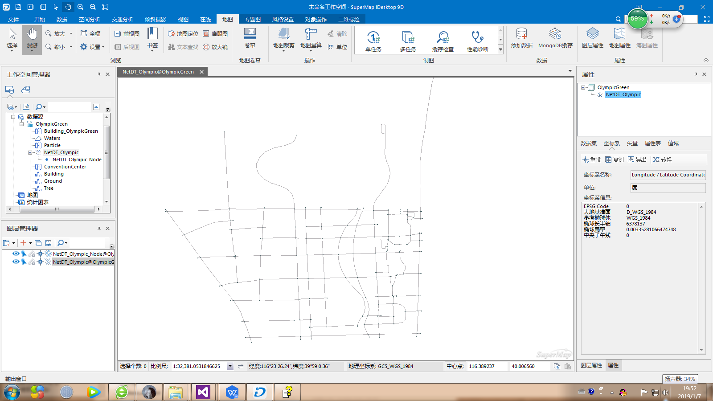Click the 缩小 zoom out tool

(55, 47)
